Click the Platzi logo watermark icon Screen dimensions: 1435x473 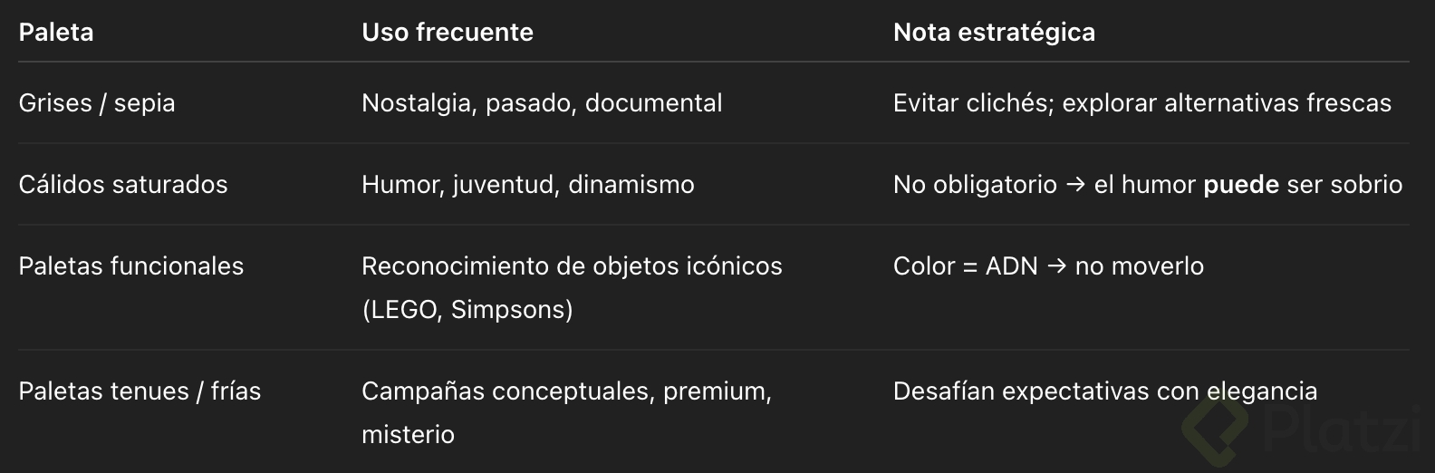1216,427
